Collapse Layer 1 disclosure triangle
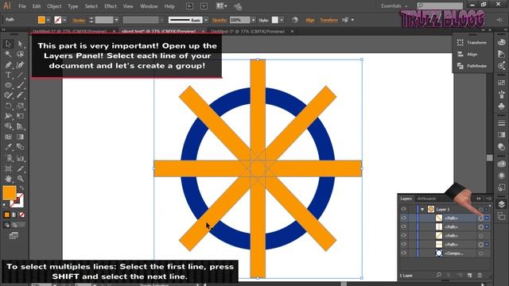509x286 pixels. [x=422, y=210]
